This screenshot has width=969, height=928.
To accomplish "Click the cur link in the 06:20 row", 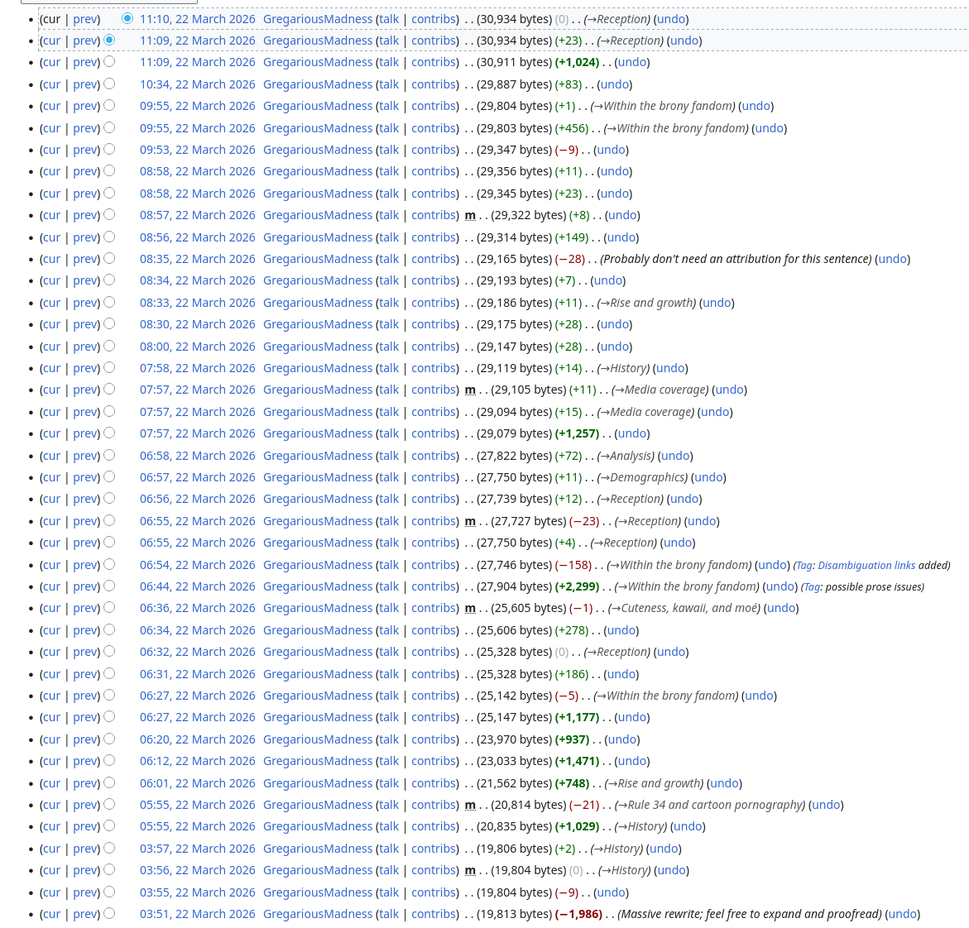I will click(x=51, y=739).
